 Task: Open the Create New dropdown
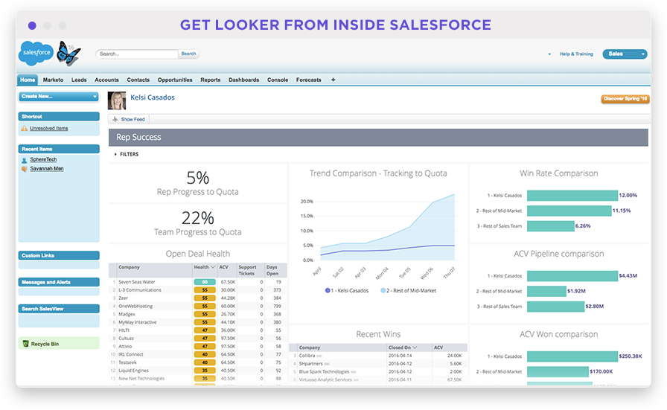click(59, 97)
